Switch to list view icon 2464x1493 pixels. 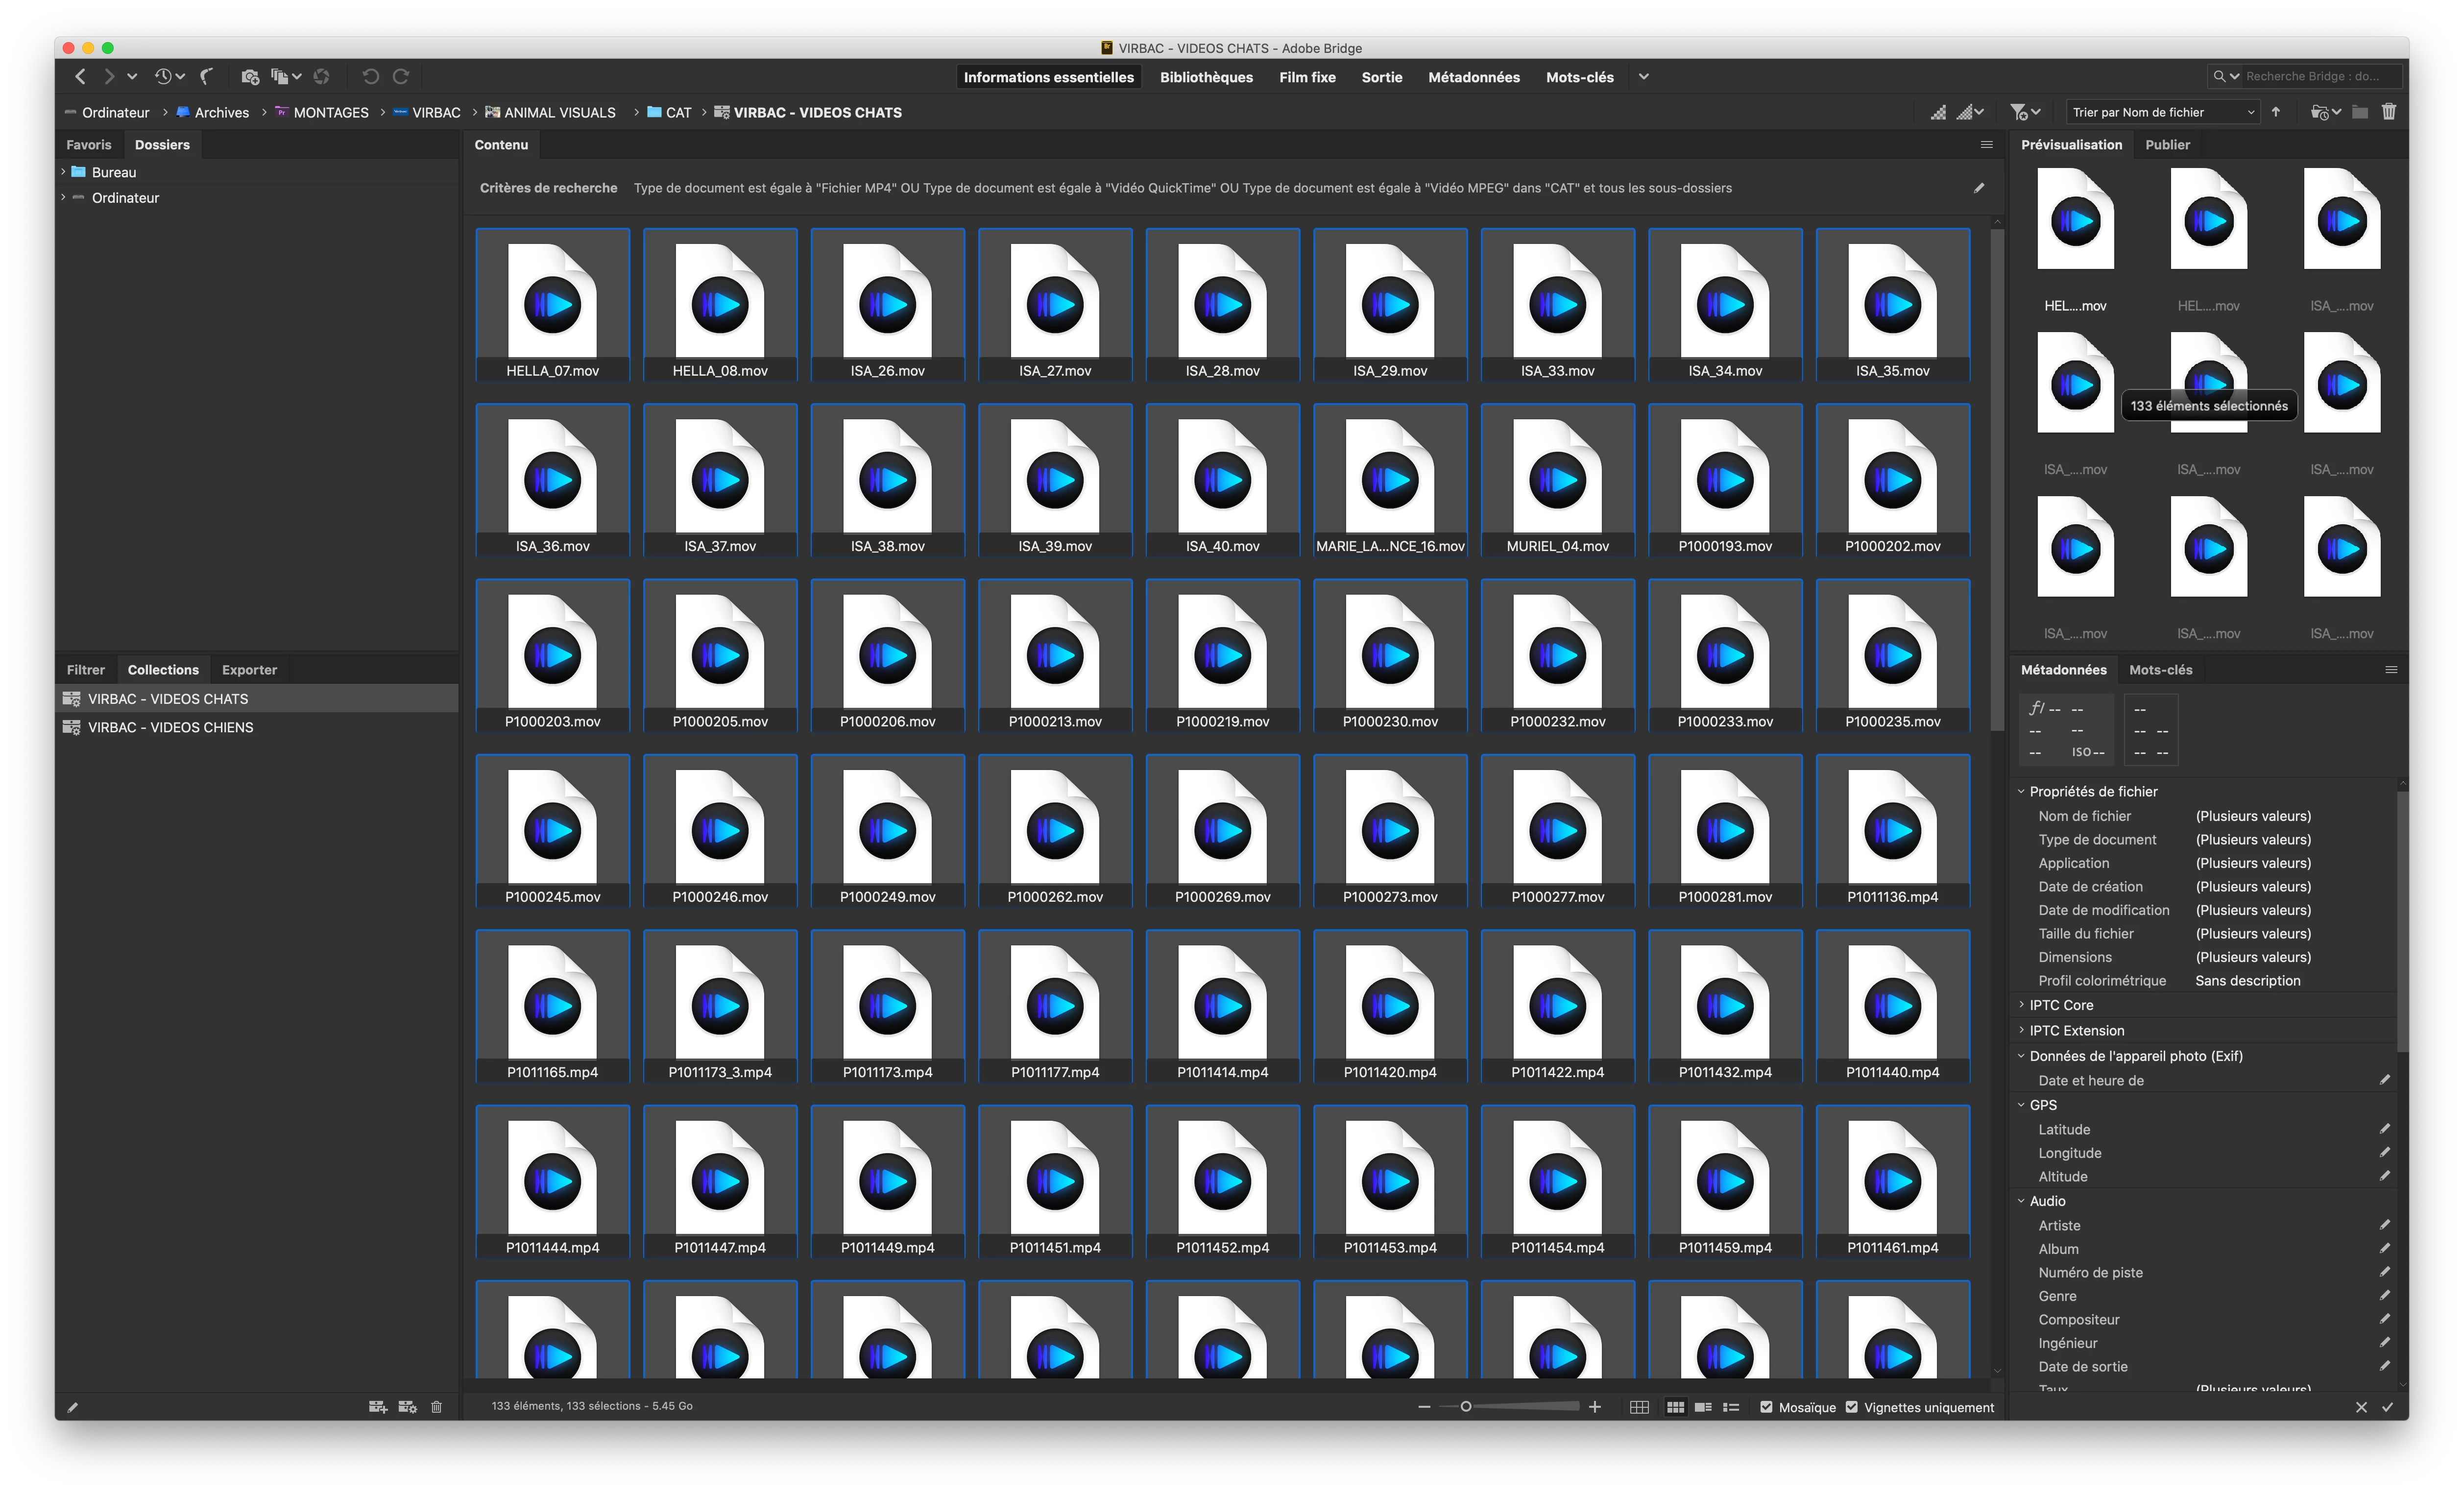[x=1731, y=1407]
